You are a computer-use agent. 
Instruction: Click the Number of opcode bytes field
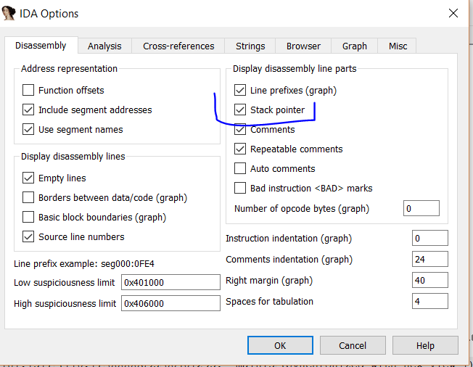(x=421, y=209)
